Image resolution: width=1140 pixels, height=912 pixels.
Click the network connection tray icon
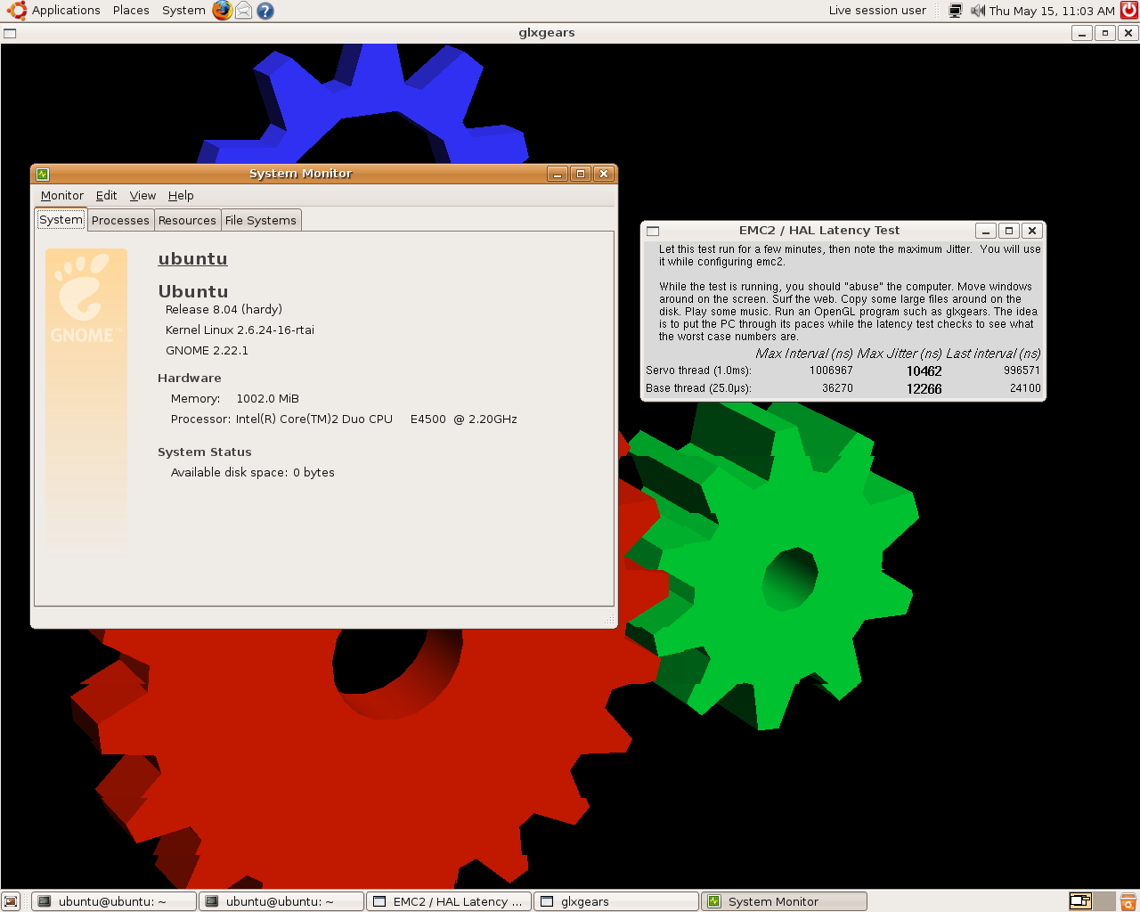pos(956,11)
